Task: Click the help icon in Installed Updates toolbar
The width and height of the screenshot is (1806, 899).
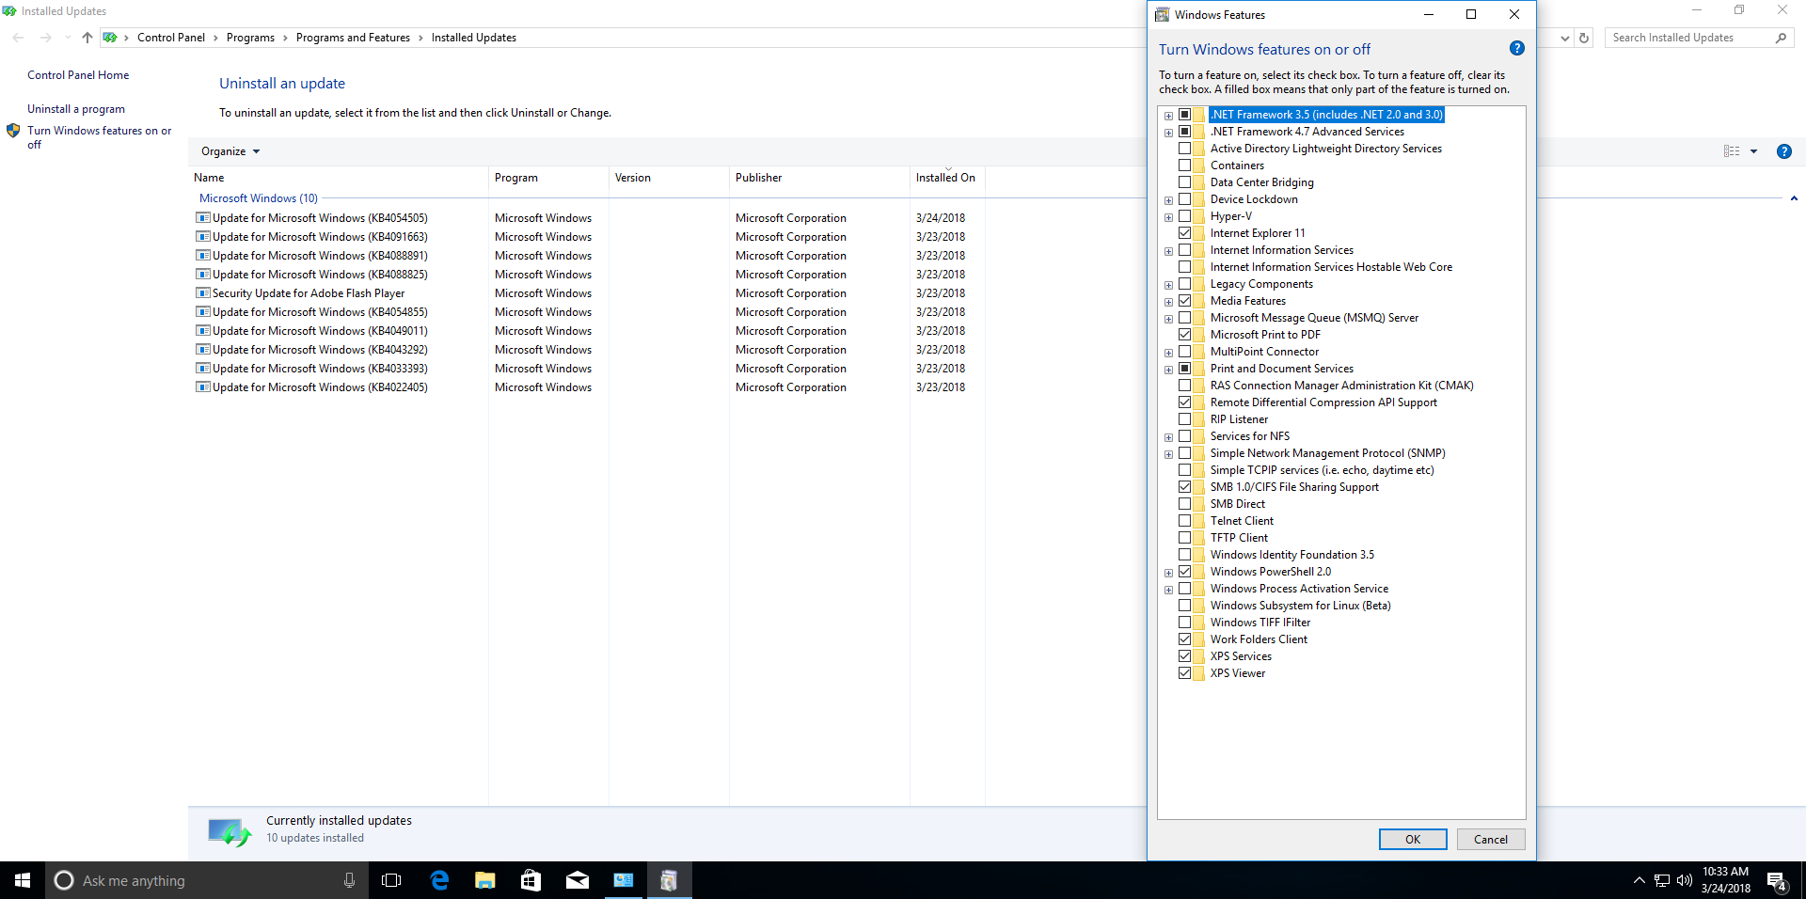Action: click(1783, 151)
